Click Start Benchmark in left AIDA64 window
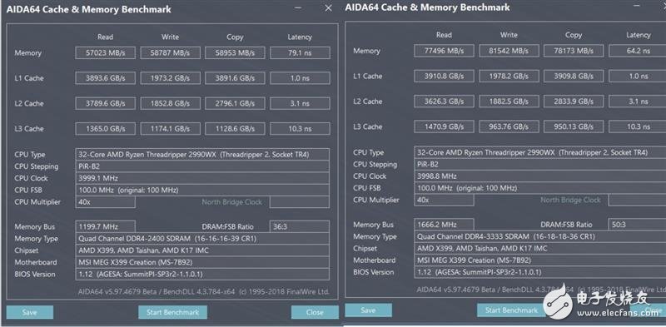 (172, 312)
